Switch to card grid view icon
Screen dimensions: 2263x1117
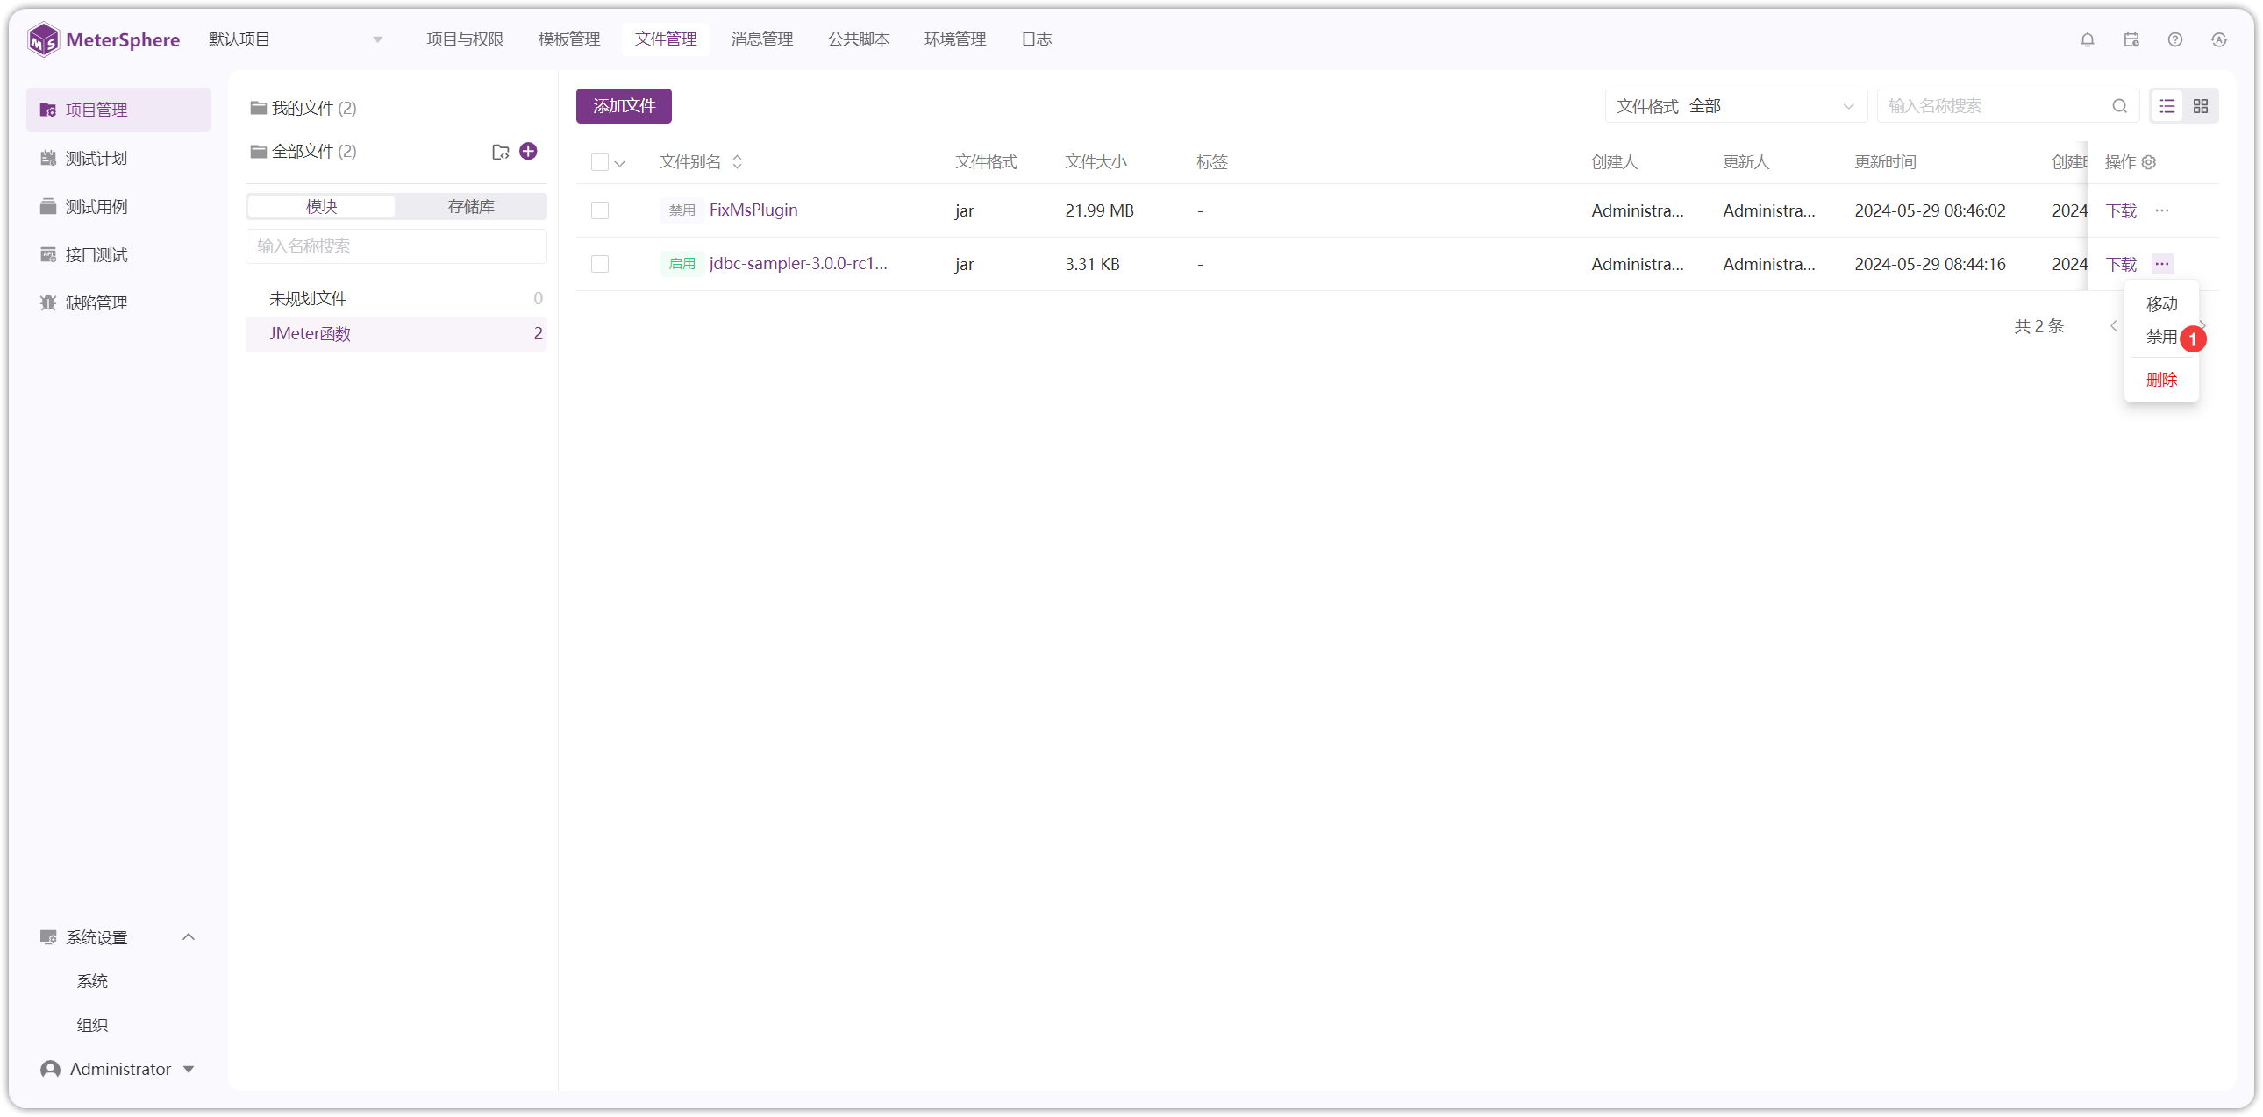click(x=2201, y=106)
